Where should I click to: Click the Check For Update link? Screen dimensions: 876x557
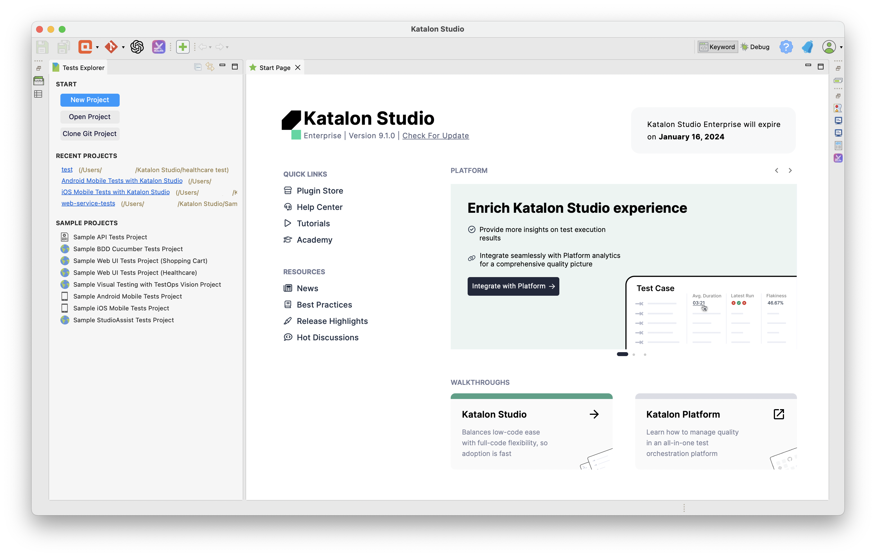[x=435, y=136]
